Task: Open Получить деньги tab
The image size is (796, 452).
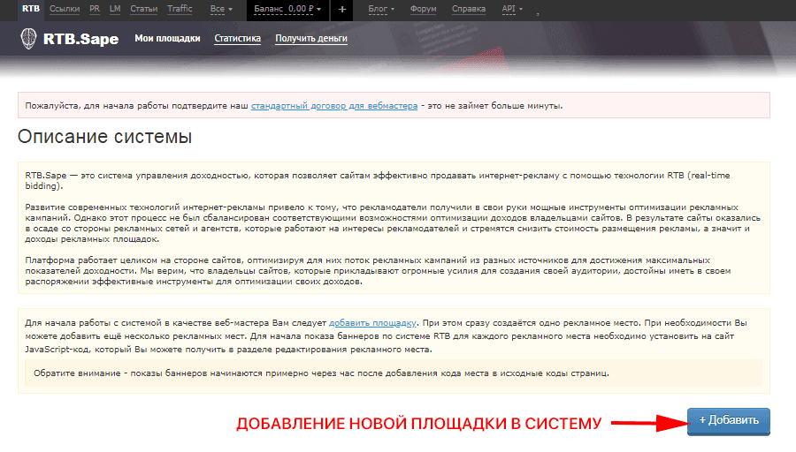Action: click(311, 39)
